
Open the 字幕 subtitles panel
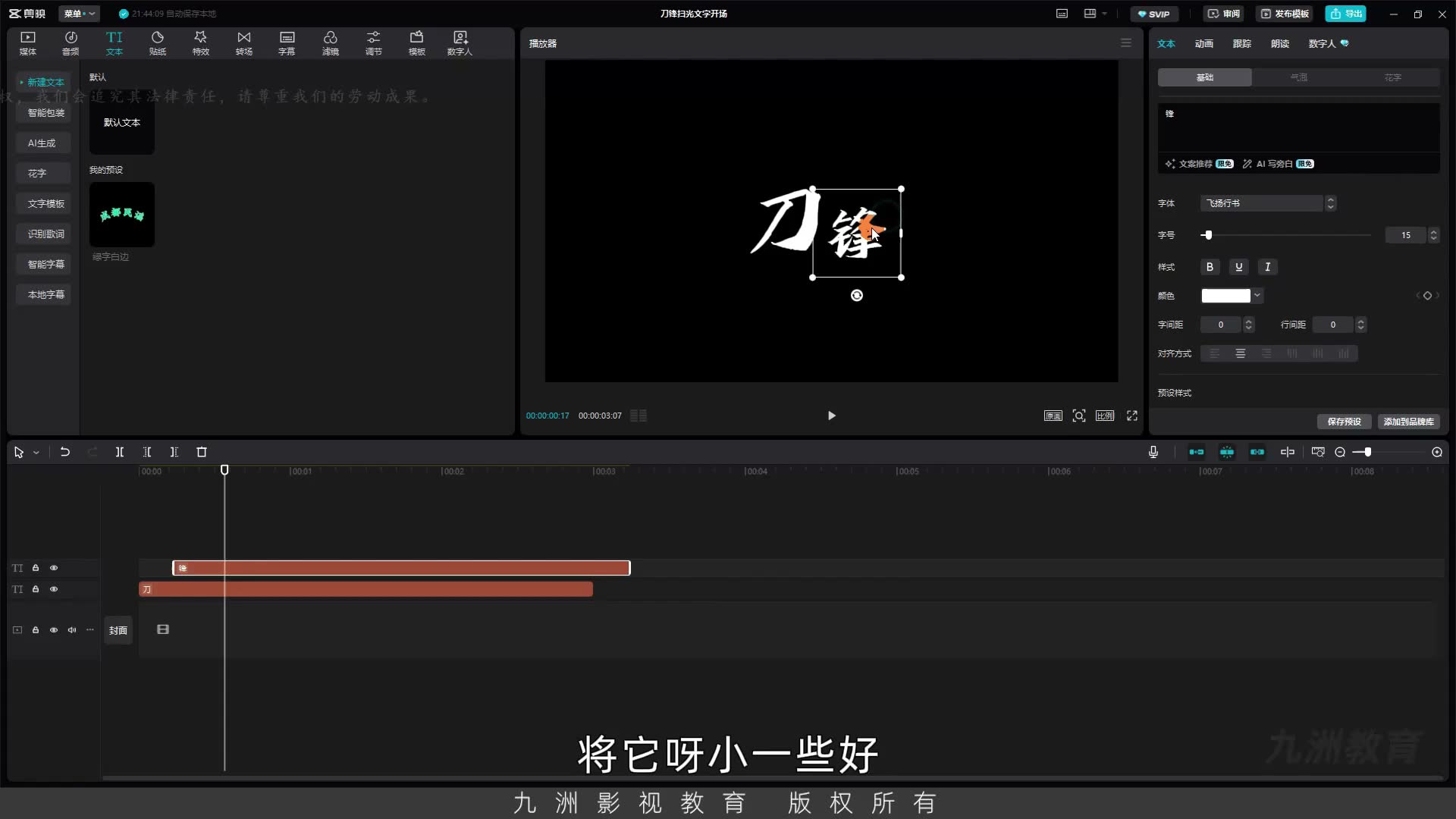click(x=287, y=43)
